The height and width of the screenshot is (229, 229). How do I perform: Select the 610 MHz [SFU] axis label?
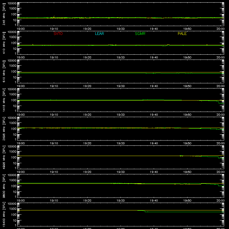(x=4, y=71)
